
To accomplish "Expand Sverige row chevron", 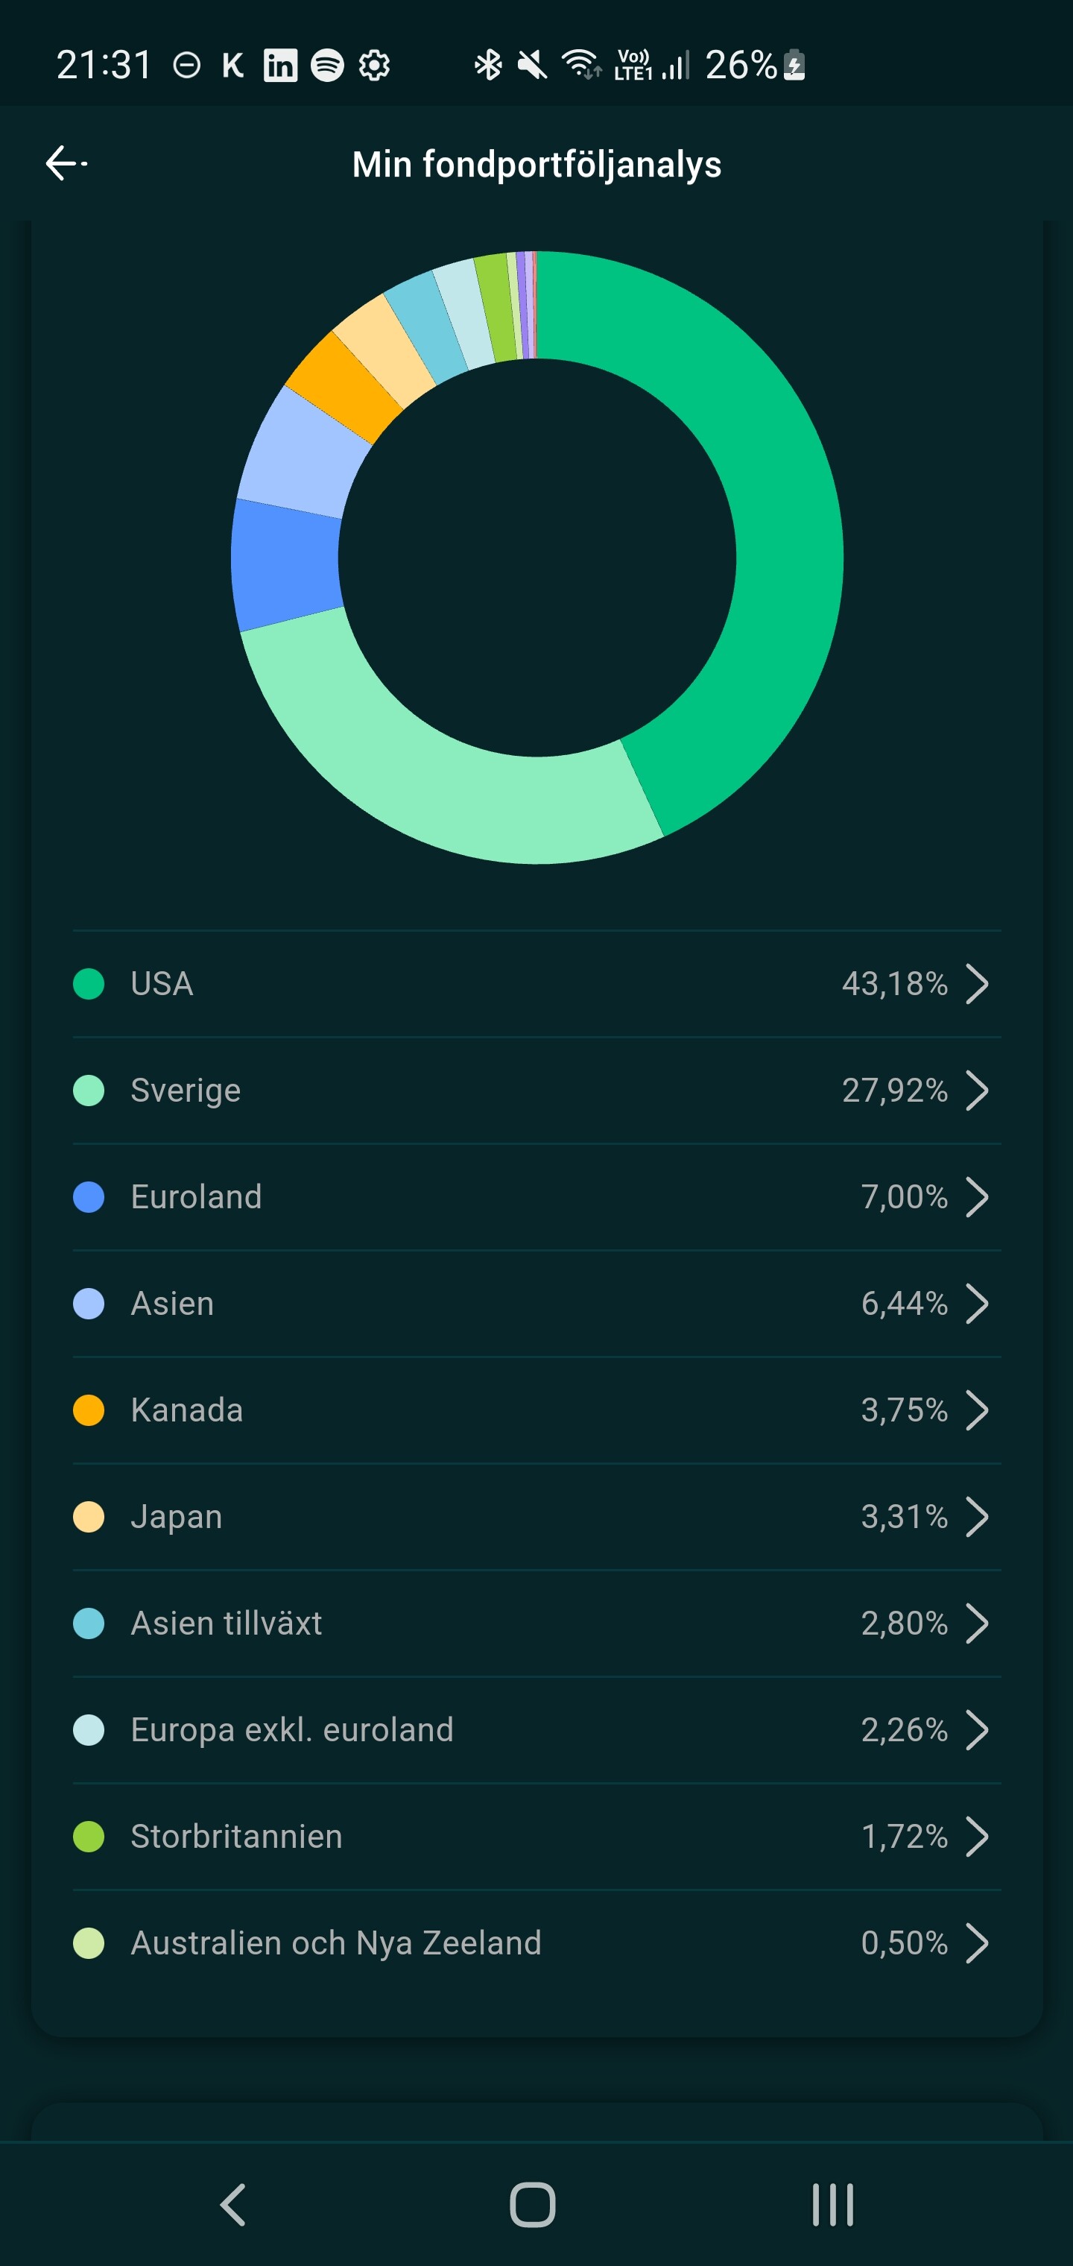I will point(977,1091).
